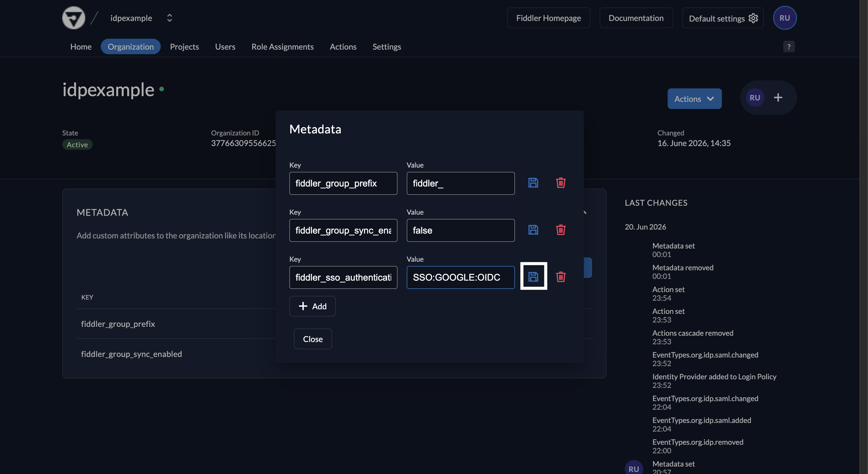
Task: Click EventTypes.org.idp.removed entry
Action: (x=697, y=446)
